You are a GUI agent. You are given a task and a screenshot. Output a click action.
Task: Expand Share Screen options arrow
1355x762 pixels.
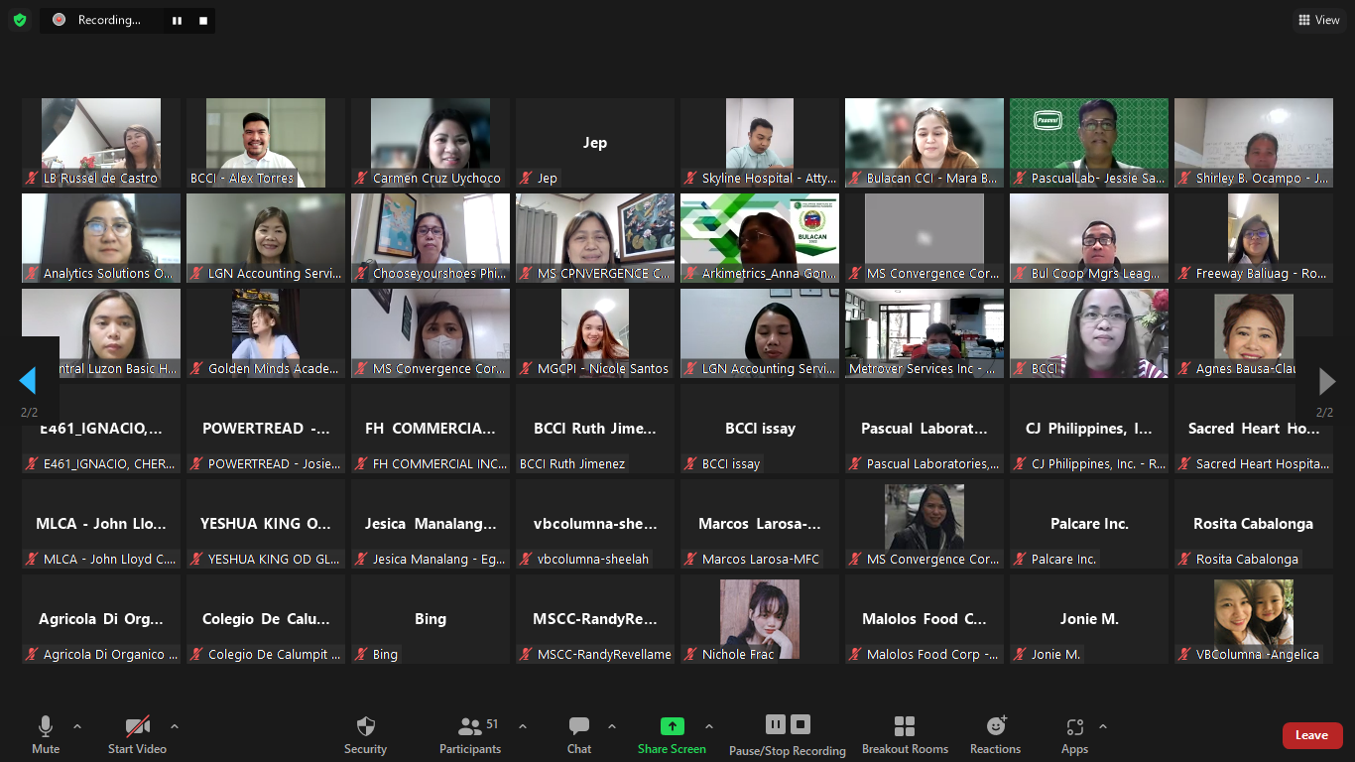click(708, 726)
